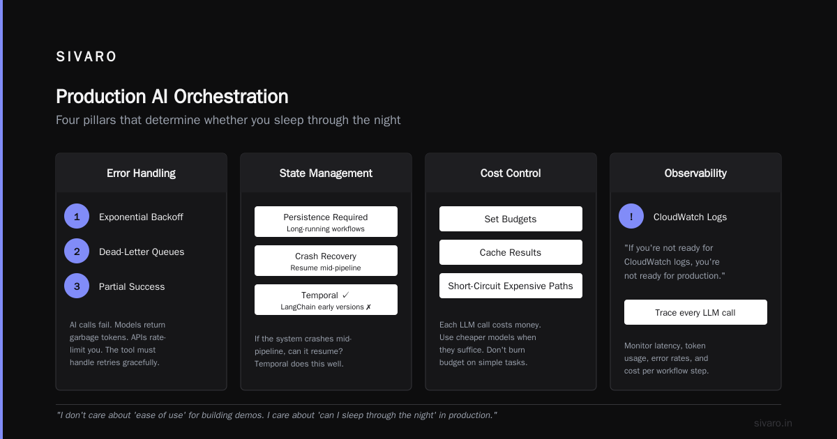Screen dimensions: 837x439
Task: Click Short-Circuit Expensive Paths box
Action: (511, 286)
